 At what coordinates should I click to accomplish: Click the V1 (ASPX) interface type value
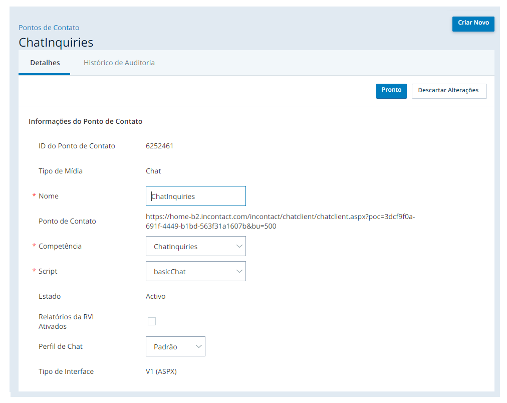pyautogui.click(x=161, y=371)
